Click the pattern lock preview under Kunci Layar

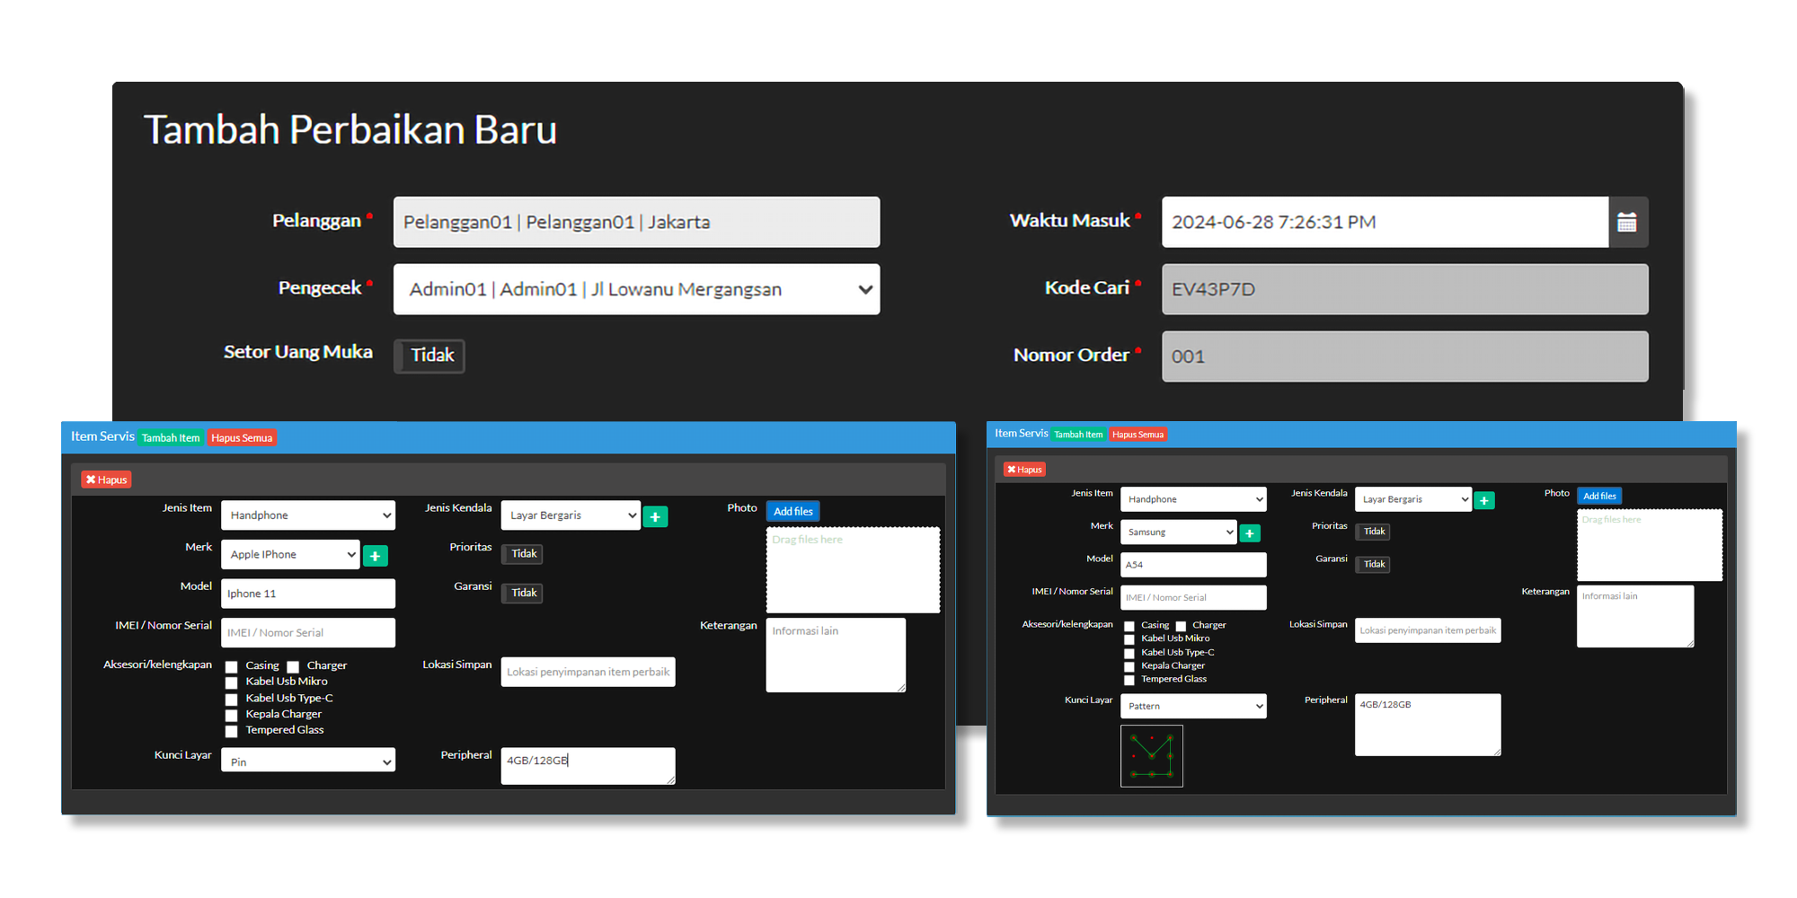1152,755
